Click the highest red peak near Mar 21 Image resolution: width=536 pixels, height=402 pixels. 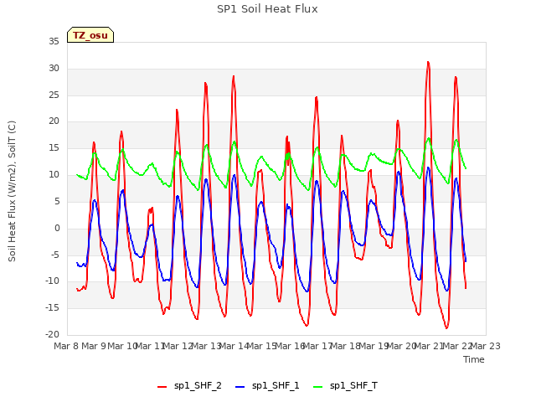pos(428,62)
